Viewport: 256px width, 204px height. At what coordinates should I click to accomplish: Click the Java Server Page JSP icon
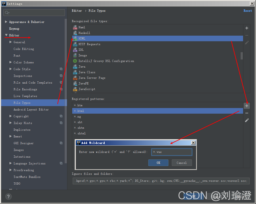point(75,78)
